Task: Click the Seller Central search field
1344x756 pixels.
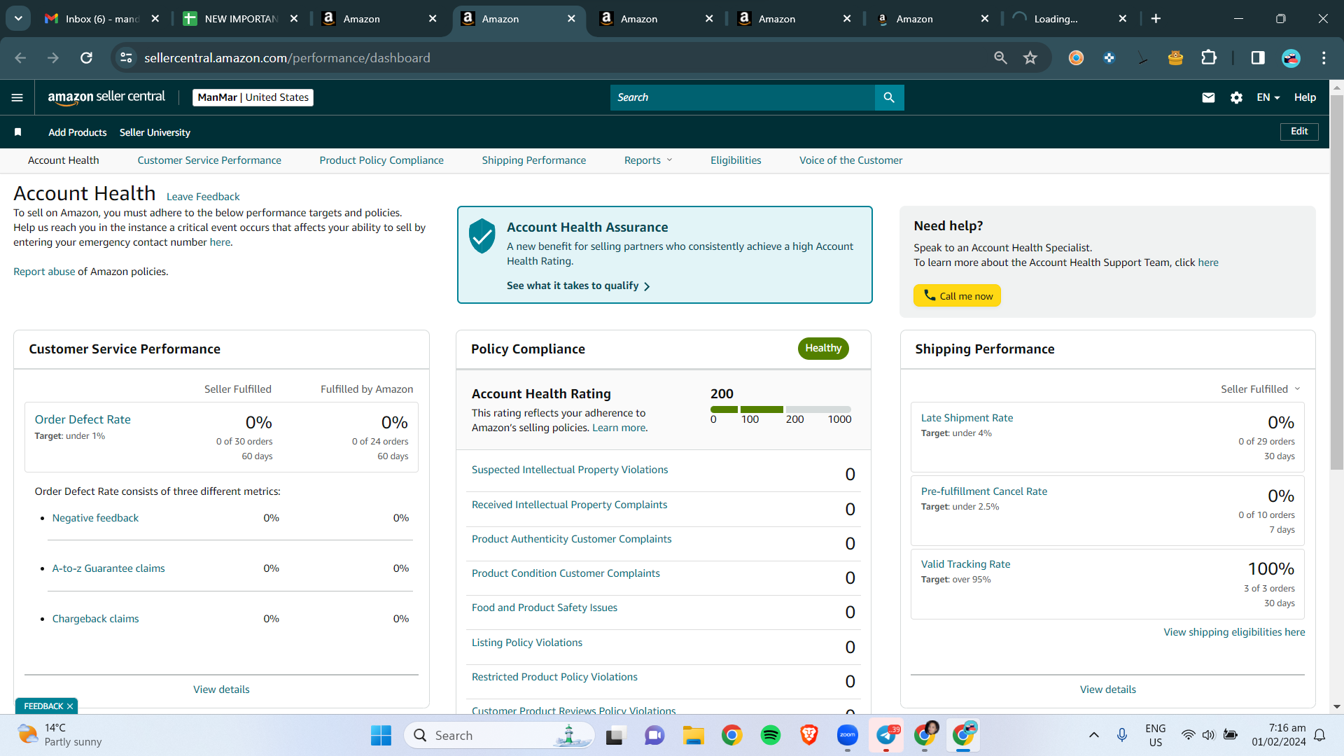Action: (x=742, y=97)
